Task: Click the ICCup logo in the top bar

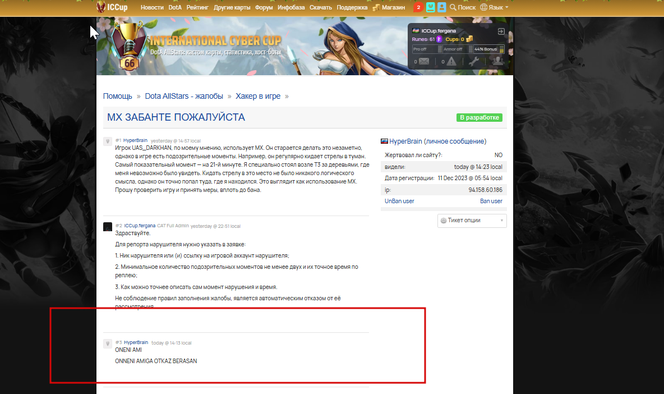Action: pyautogui.click(x=112, y=7)
